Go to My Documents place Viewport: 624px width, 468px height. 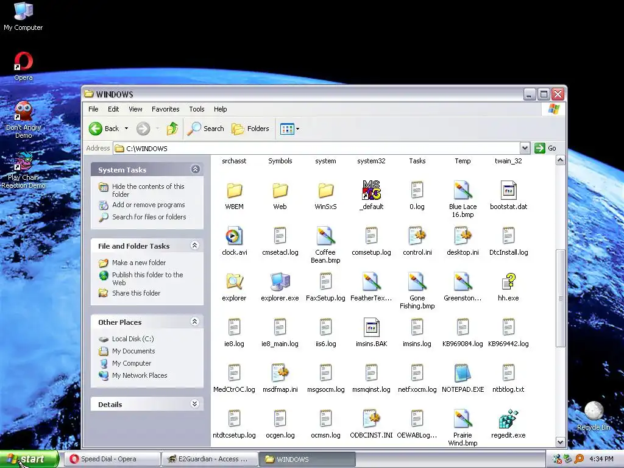click(133, 351)
